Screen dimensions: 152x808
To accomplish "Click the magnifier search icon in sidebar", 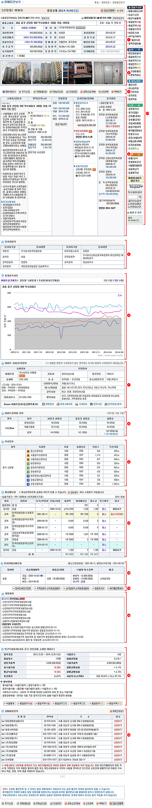I will pyautogui.click(x=140, y=197).
